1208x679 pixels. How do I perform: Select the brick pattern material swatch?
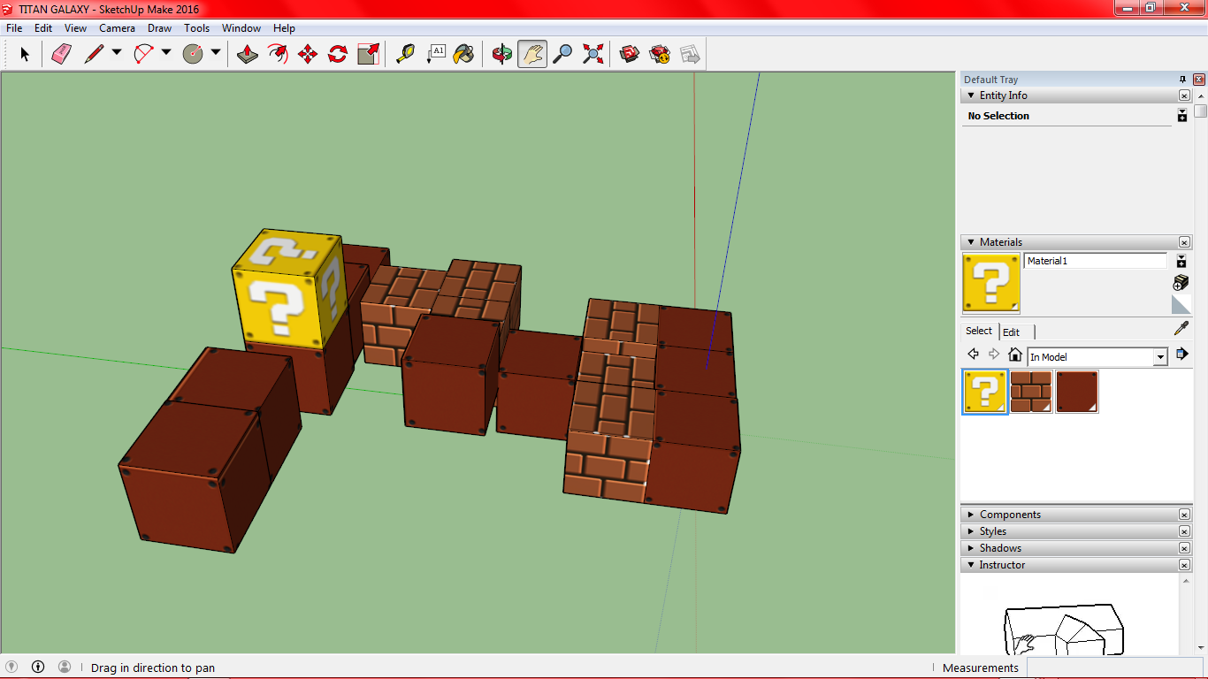click(x=1031, y=392)
